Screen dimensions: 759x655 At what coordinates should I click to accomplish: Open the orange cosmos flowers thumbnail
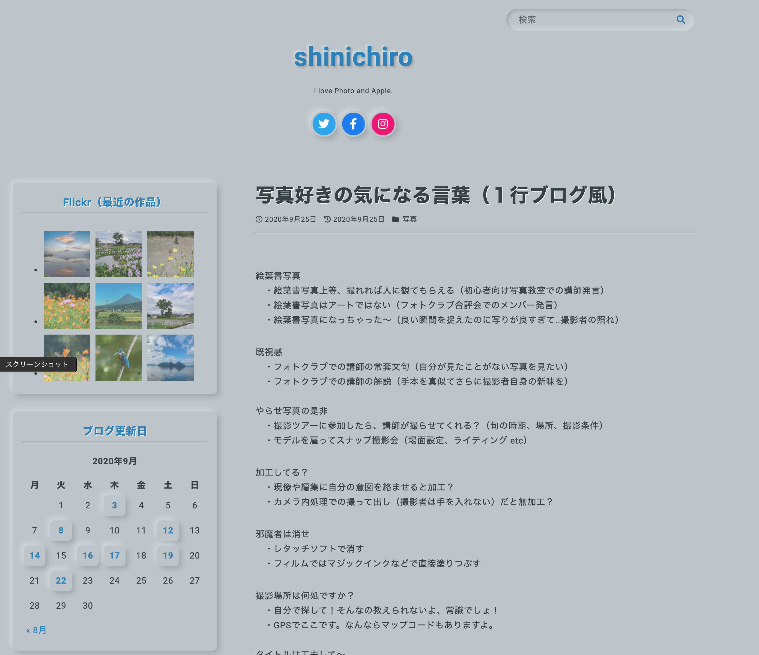(67, 305)
